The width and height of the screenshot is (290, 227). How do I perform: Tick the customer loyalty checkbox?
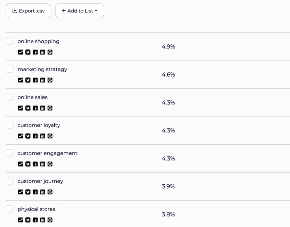click(9, 125)
